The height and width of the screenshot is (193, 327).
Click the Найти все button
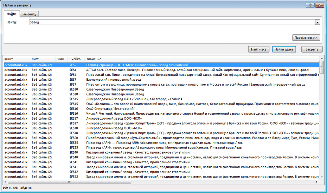tap(258, 49)
